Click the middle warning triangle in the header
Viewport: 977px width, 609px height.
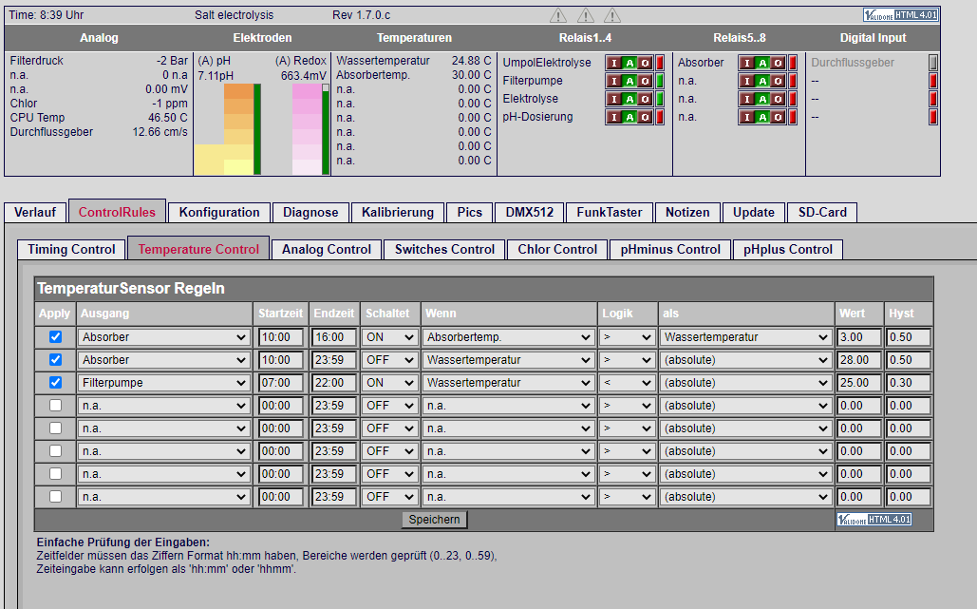[585, 15]
